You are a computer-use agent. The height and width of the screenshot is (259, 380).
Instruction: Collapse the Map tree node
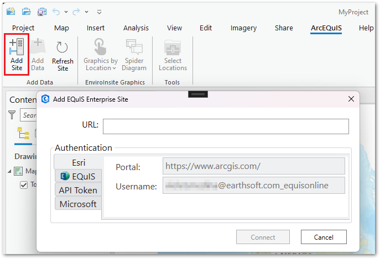[9, 171]
